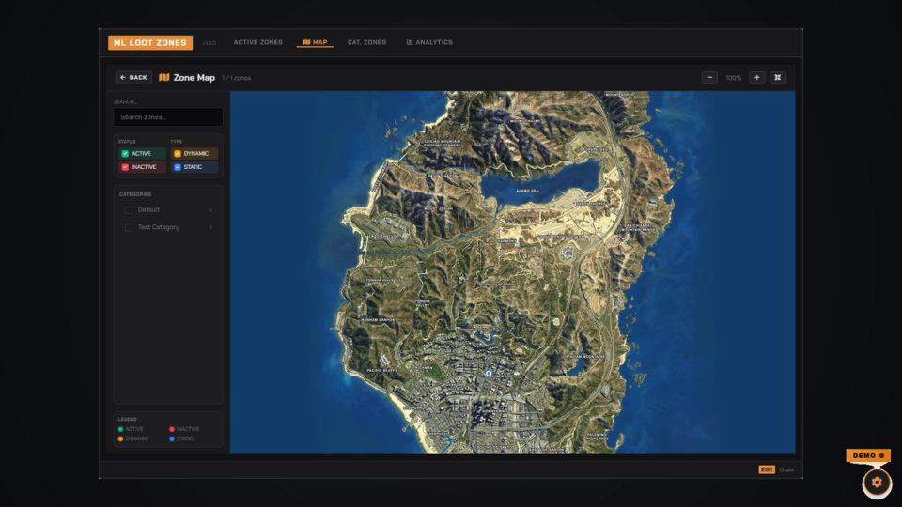
Task: Select the Test Category checkbox
Action: pyautogui.click(x=129, y=227)
